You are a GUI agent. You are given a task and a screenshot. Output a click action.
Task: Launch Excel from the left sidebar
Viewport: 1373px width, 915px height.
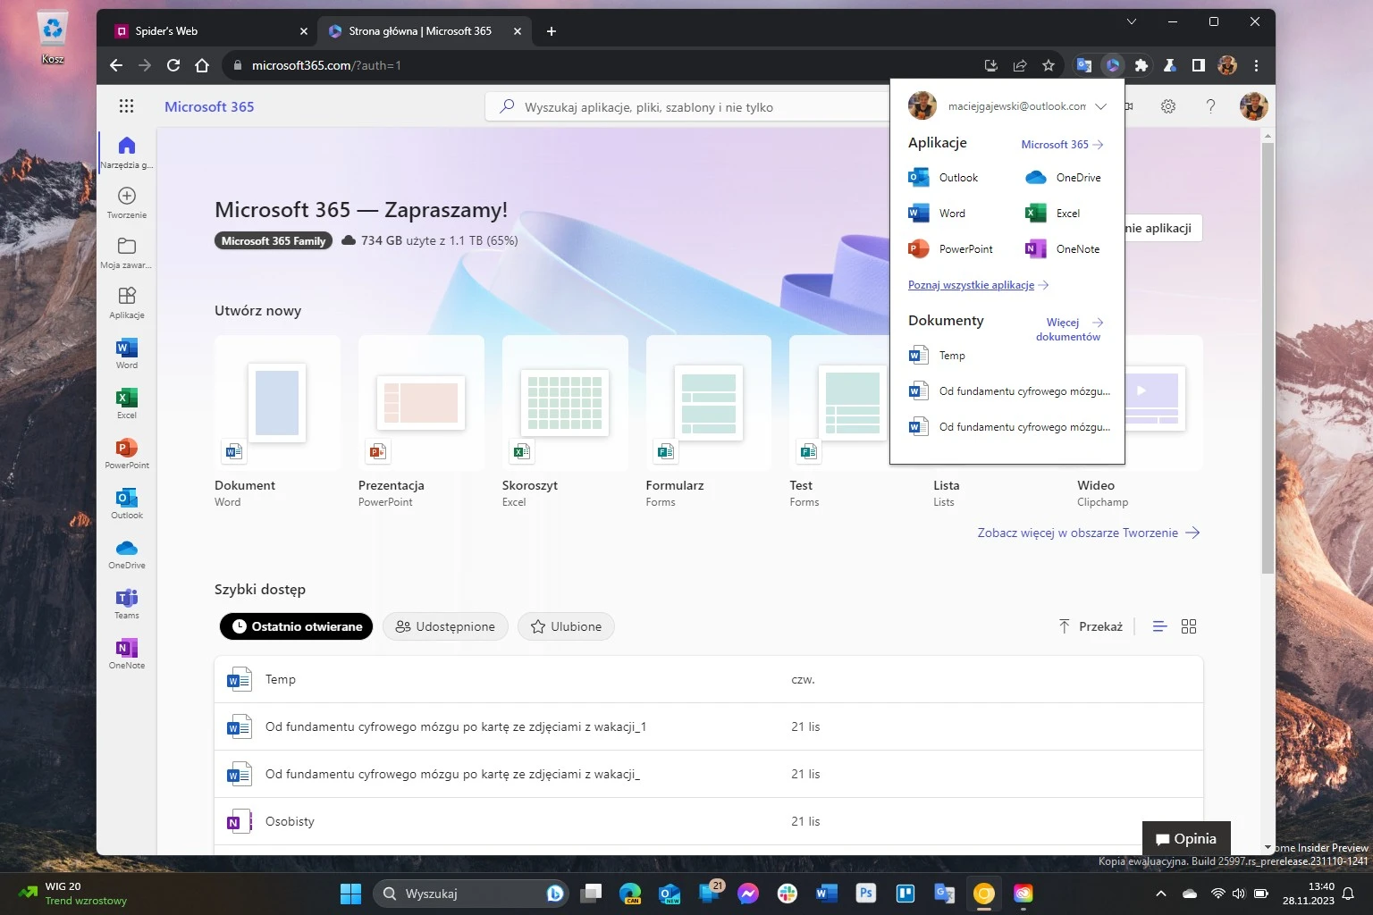click(x=126, y=402)
